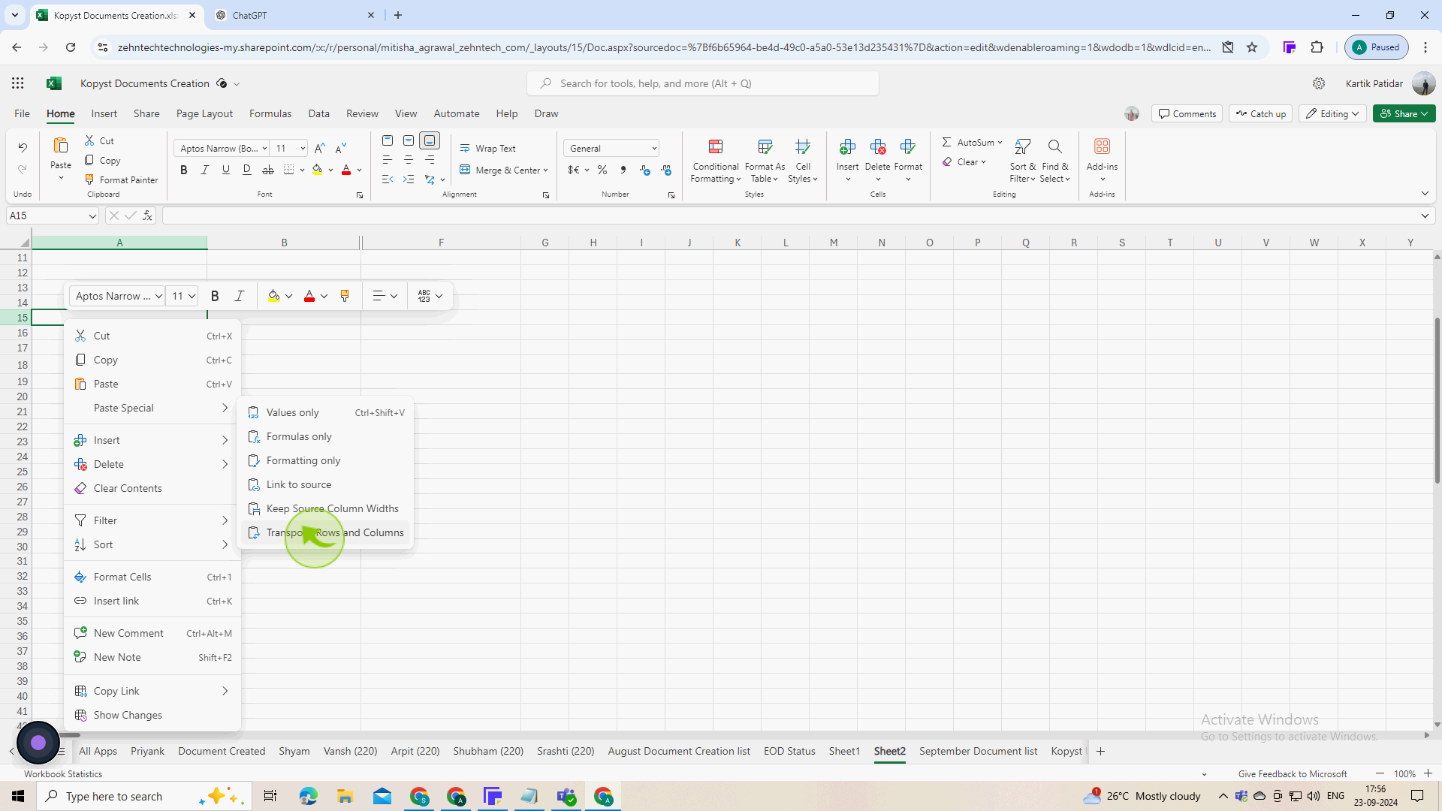Open the Name Box dropdown
The width and height of the screenshot is (1442, 811).
point(92,216)
